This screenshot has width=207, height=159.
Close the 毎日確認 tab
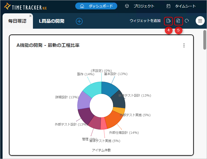30,16
